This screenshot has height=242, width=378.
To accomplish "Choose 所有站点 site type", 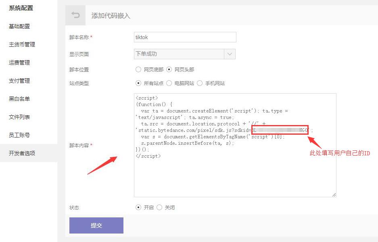I will coord(138,83).
